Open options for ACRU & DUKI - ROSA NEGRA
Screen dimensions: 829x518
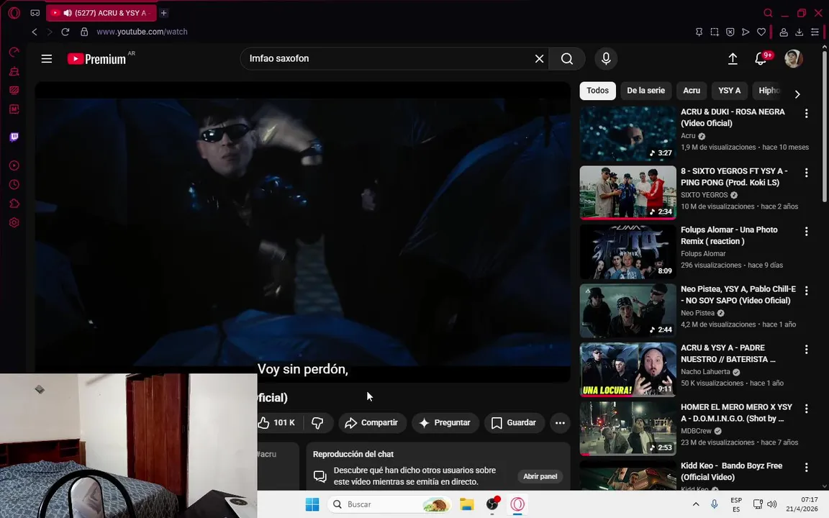coord(806,113)
